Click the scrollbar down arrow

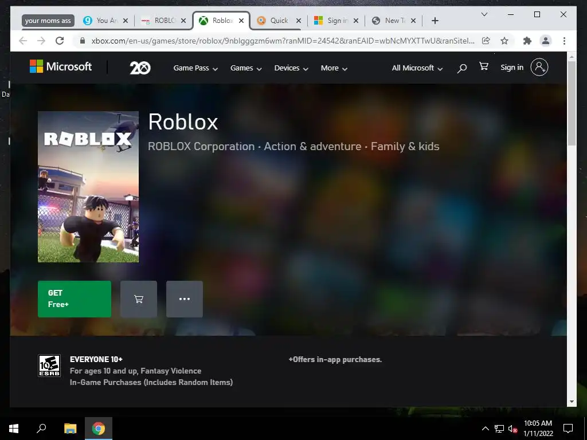[x=572, y=402]
